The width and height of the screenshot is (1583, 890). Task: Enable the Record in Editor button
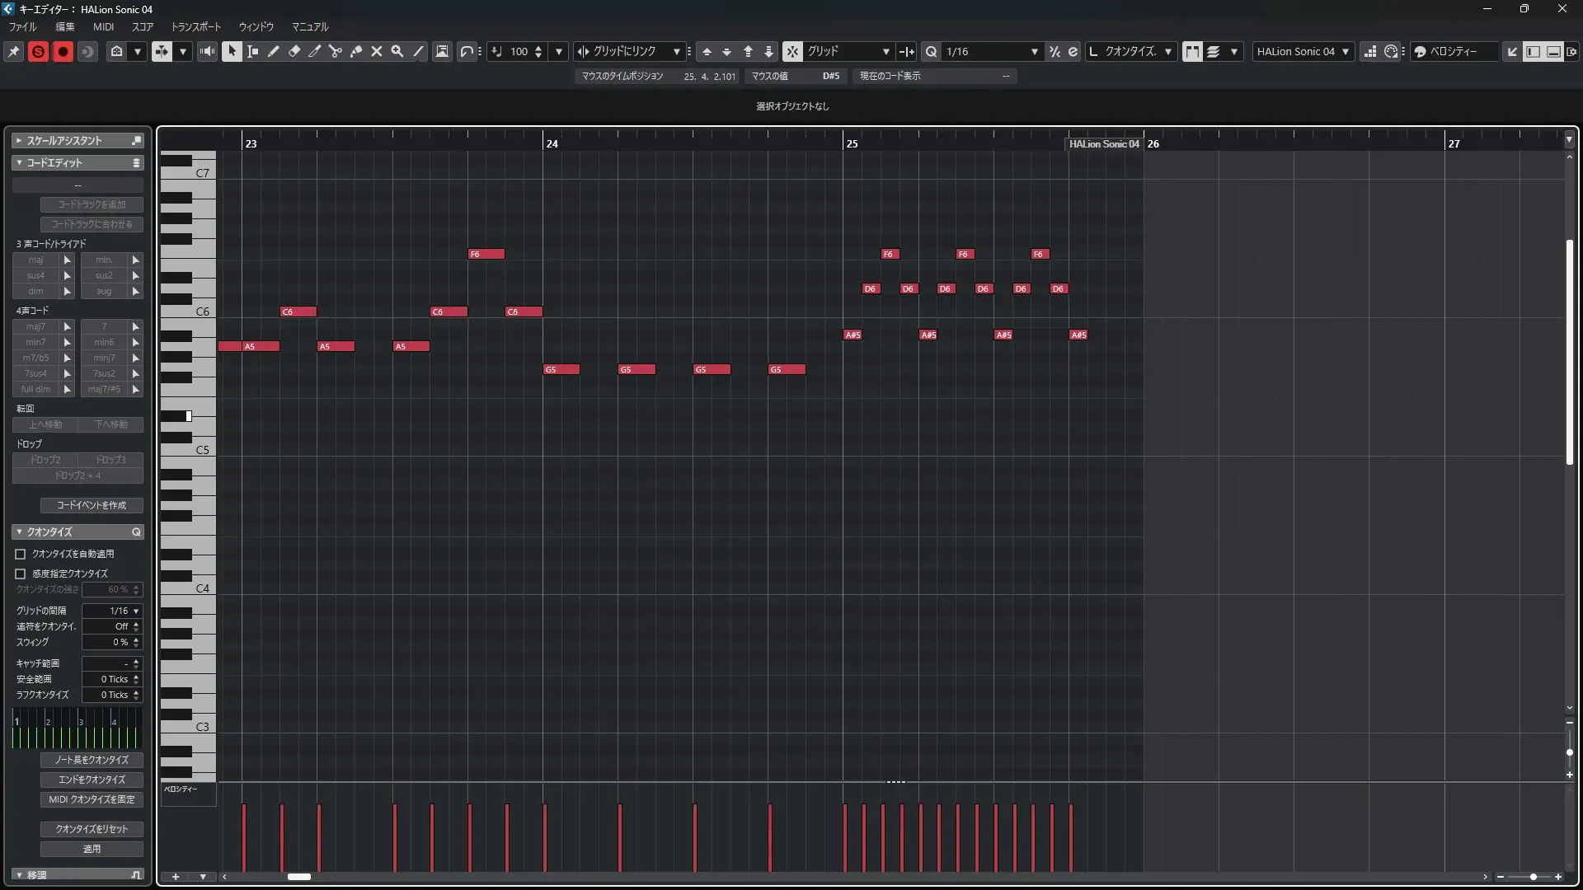(x=63, y=51)
